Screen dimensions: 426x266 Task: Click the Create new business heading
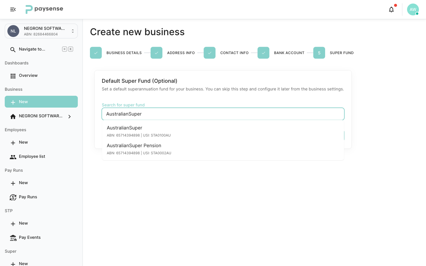[137, 32]
